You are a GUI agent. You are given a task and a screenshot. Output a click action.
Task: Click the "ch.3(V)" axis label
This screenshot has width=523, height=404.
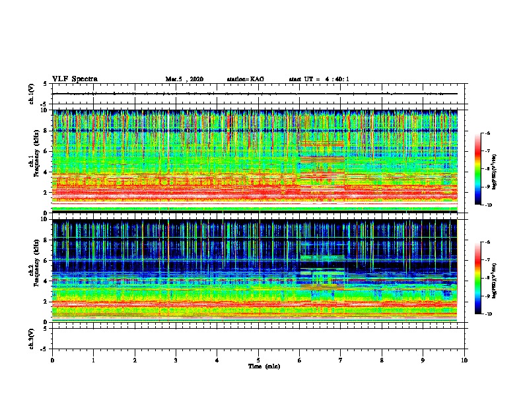[x=31, y=339]
